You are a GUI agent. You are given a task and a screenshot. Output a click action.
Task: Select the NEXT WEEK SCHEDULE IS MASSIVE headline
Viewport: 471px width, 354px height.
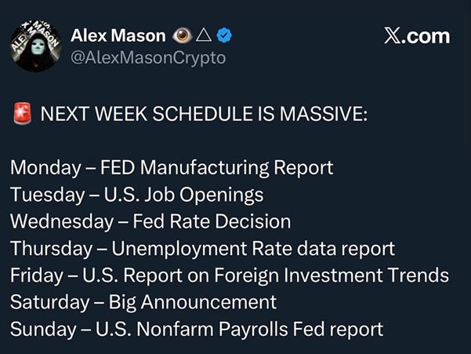point(203,113)
